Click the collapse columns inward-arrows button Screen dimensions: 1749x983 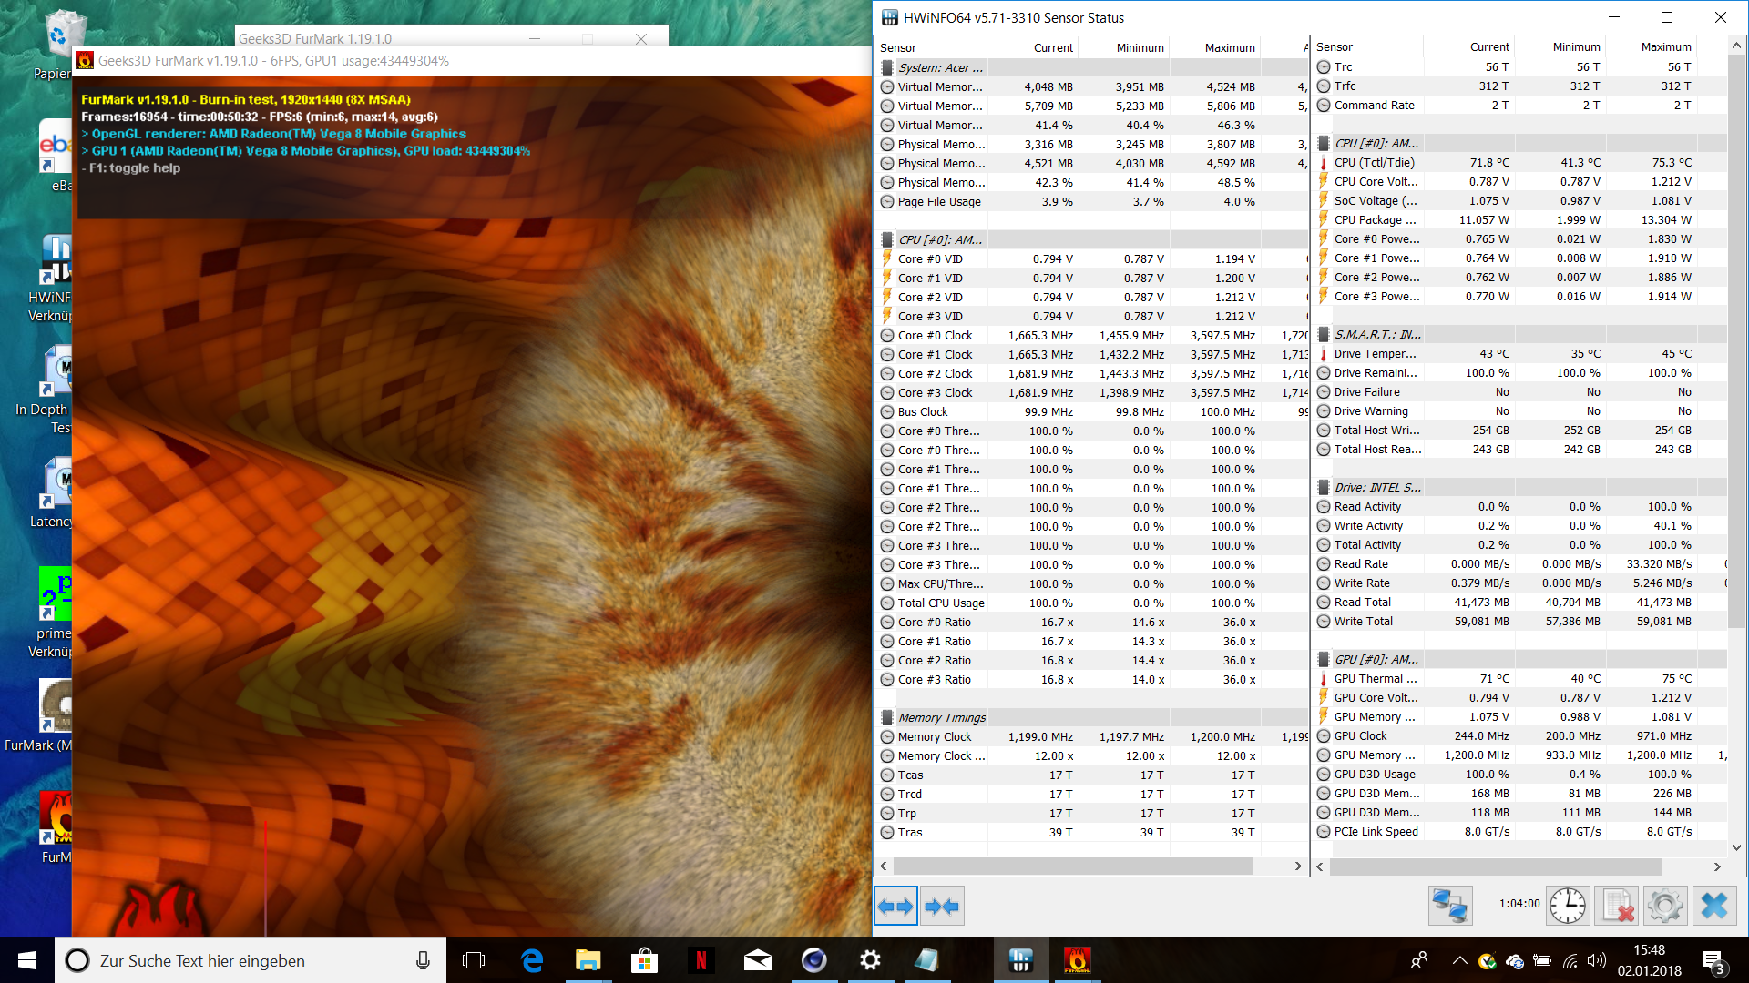(941, 906)
